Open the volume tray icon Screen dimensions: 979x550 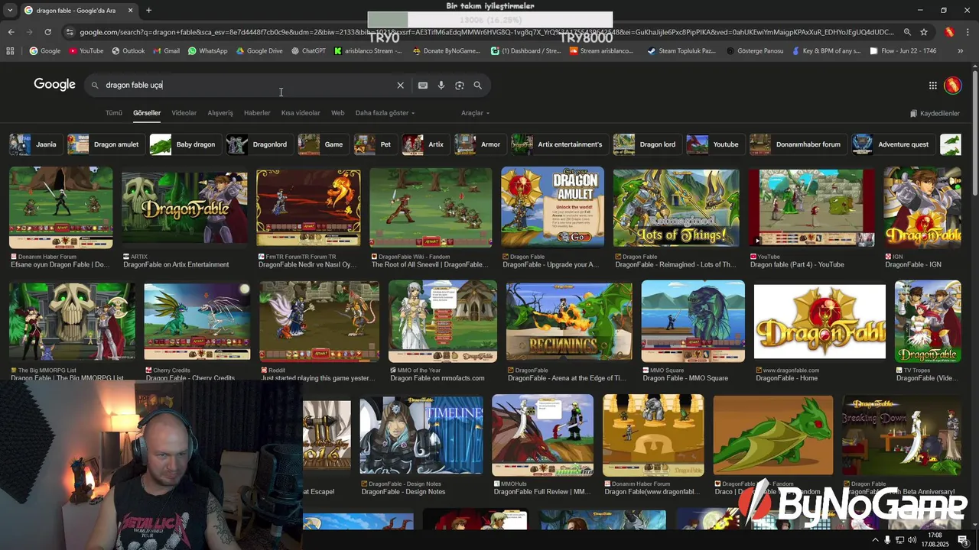[x=912, y=540]
